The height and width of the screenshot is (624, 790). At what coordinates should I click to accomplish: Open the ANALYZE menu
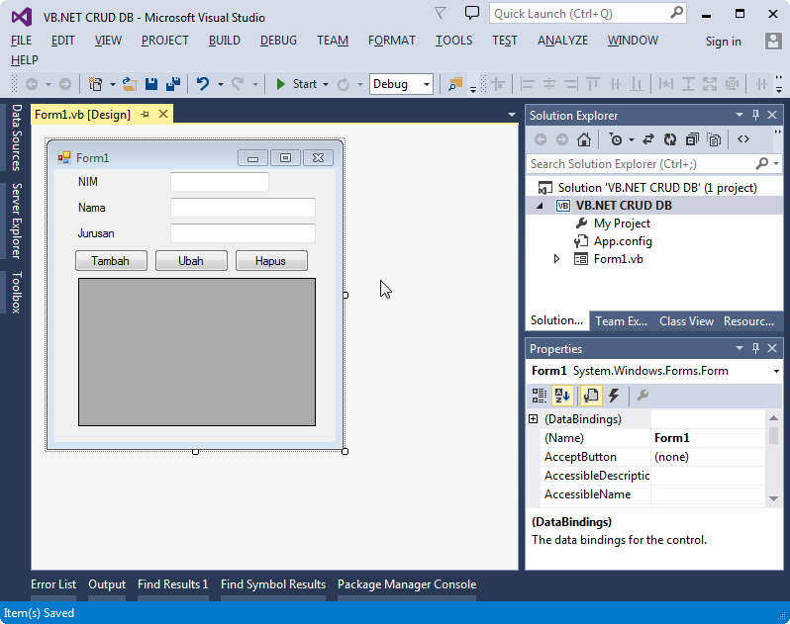click(x=562, y=41)
